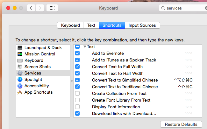Collapse the Text group disclosure triangle
207x129 pixels.
(x=85, y=47)
